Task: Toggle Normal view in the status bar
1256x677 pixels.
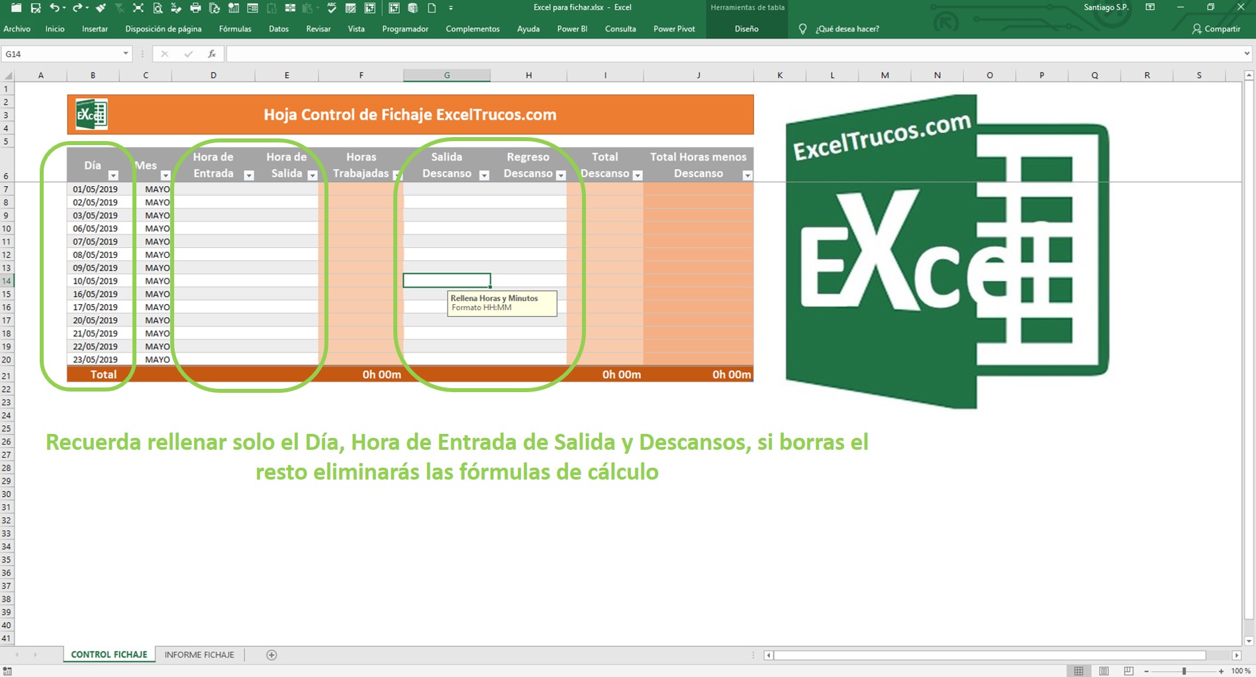Action: (x=1079, y=670)
